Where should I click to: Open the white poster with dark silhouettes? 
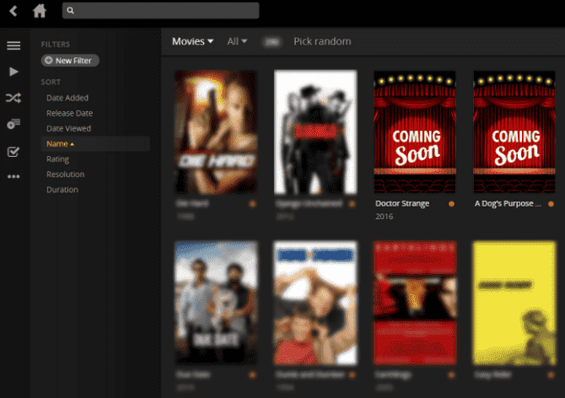pyautogui.click(x=315, y=132)
